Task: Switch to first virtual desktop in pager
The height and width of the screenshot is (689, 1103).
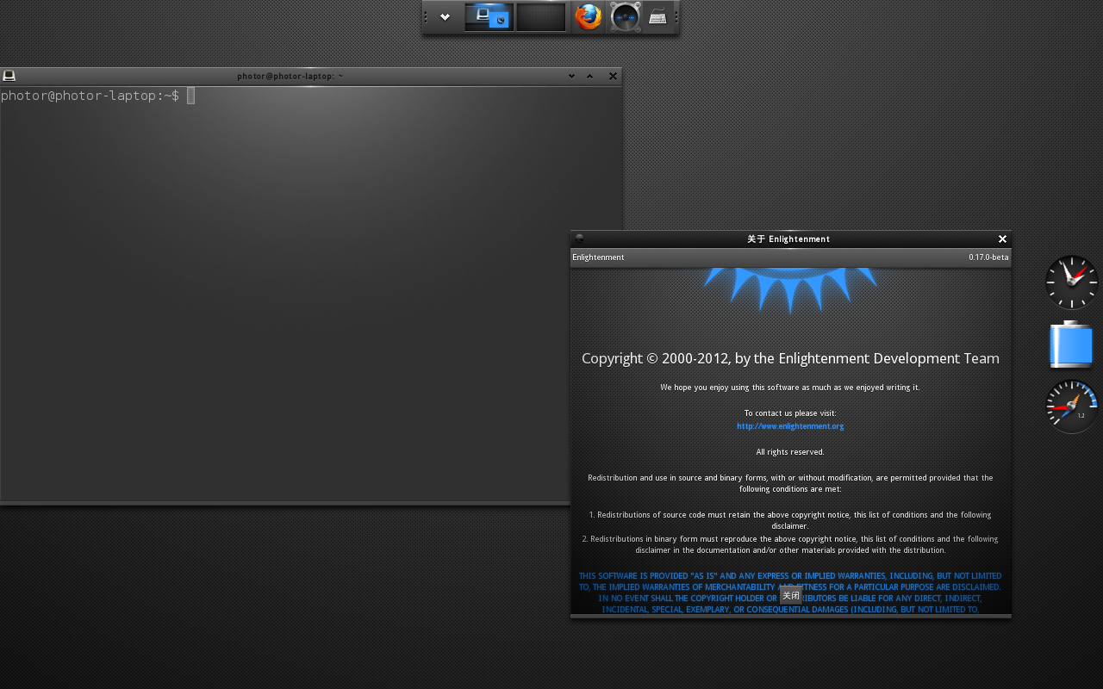Action: pos(489,16)
